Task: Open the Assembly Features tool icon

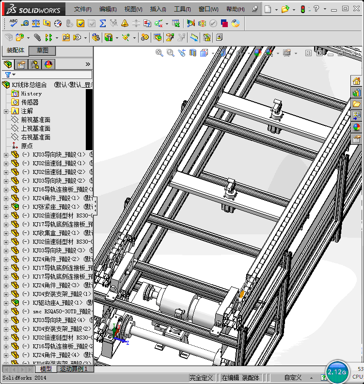Action: pos(109,37)
